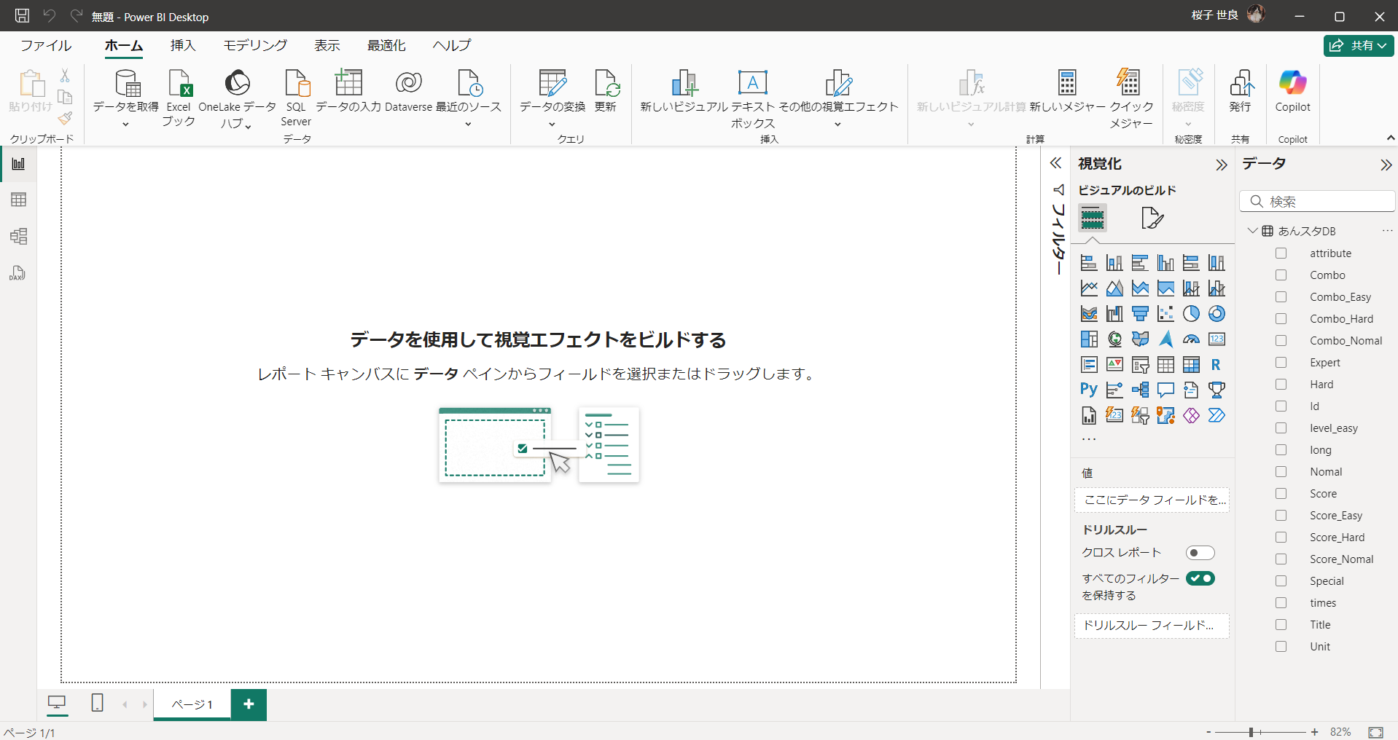
Task: Select the Python visual icon
Action: point(1089,390)
